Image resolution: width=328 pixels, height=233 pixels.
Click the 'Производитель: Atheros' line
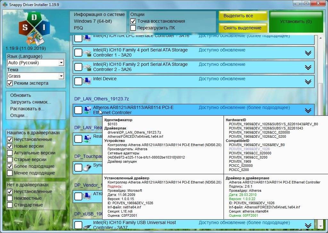(127, 149)
